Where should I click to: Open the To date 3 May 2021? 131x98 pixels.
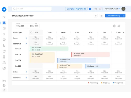click(34, 26)
